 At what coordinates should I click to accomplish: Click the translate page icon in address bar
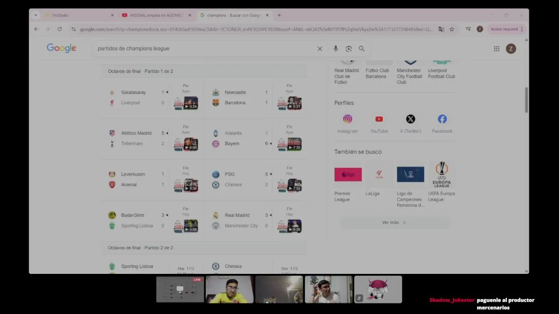441,29
